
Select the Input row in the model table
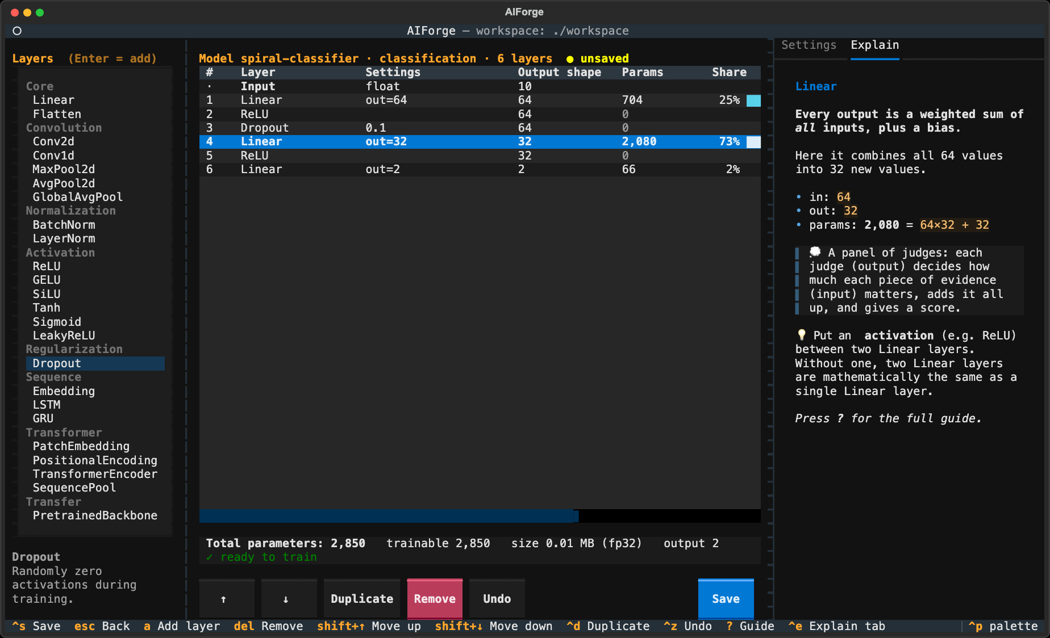click(x=480, y=86)
